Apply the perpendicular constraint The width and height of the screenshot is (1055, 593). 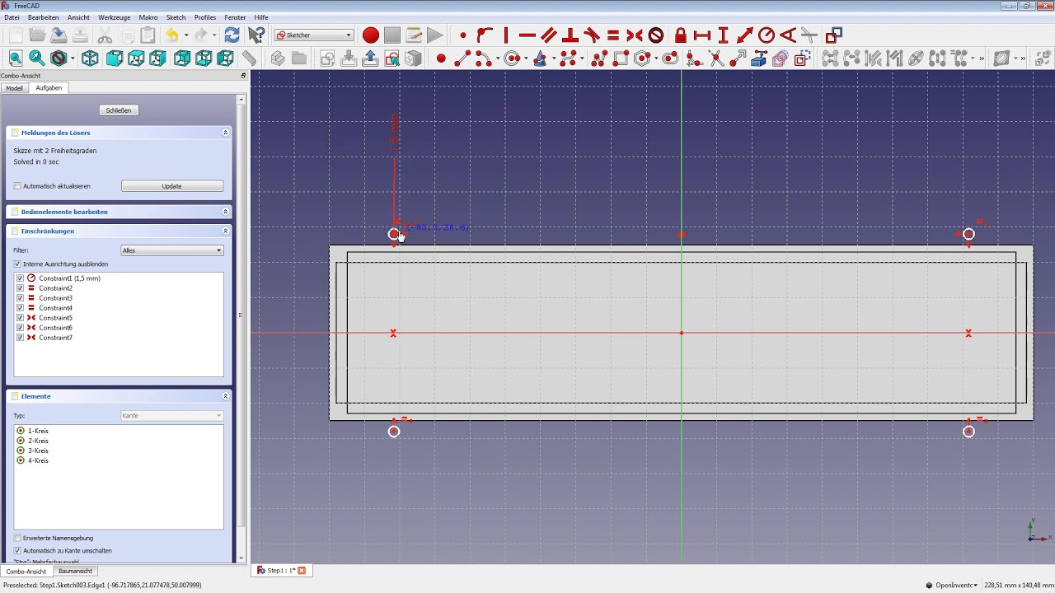point(570,35)
